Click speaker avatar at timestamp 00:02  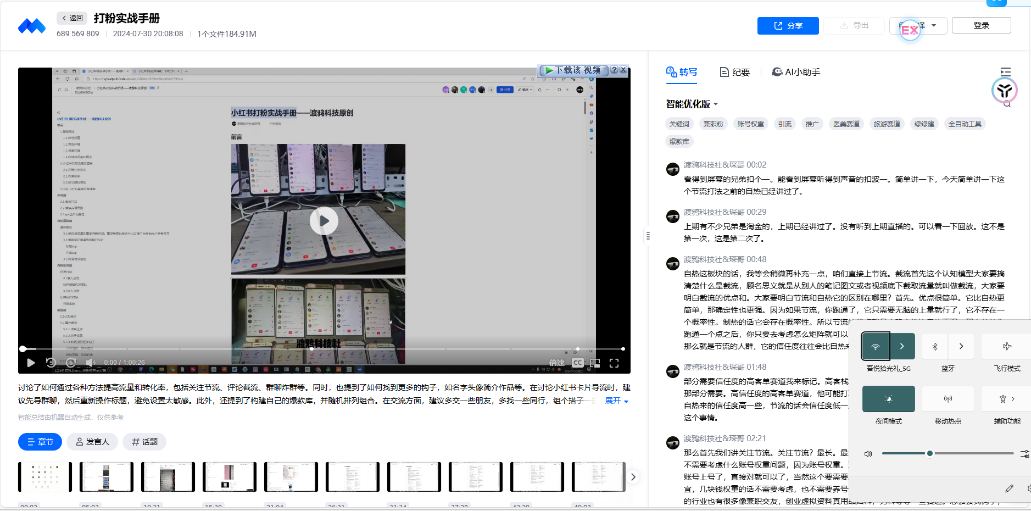tap(673, 169)
